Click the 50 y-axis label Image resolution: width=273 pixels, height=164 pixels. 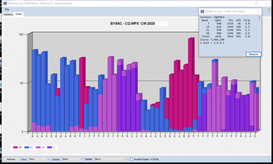click(x=22, y=83)
